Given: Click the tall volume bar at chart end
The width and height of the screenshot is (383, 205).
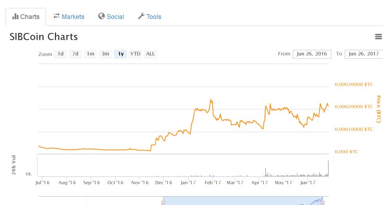Looking at the screenshot, I should pos(328,169).
